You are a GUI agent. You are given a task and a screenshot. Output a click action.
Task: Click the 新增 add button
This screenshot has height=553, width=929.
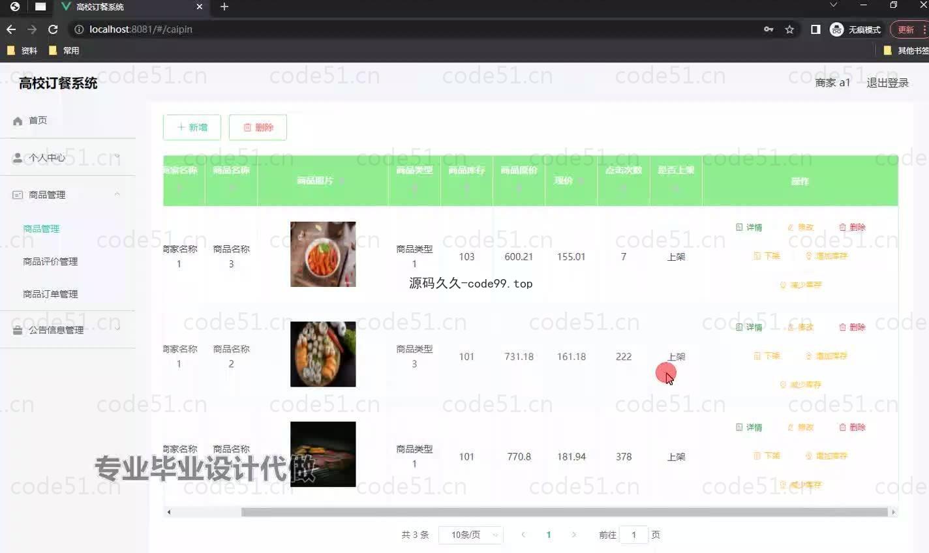(x=192, y=127)
